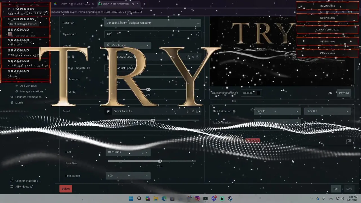Open Steam from the taskbar

click(230, 199)
